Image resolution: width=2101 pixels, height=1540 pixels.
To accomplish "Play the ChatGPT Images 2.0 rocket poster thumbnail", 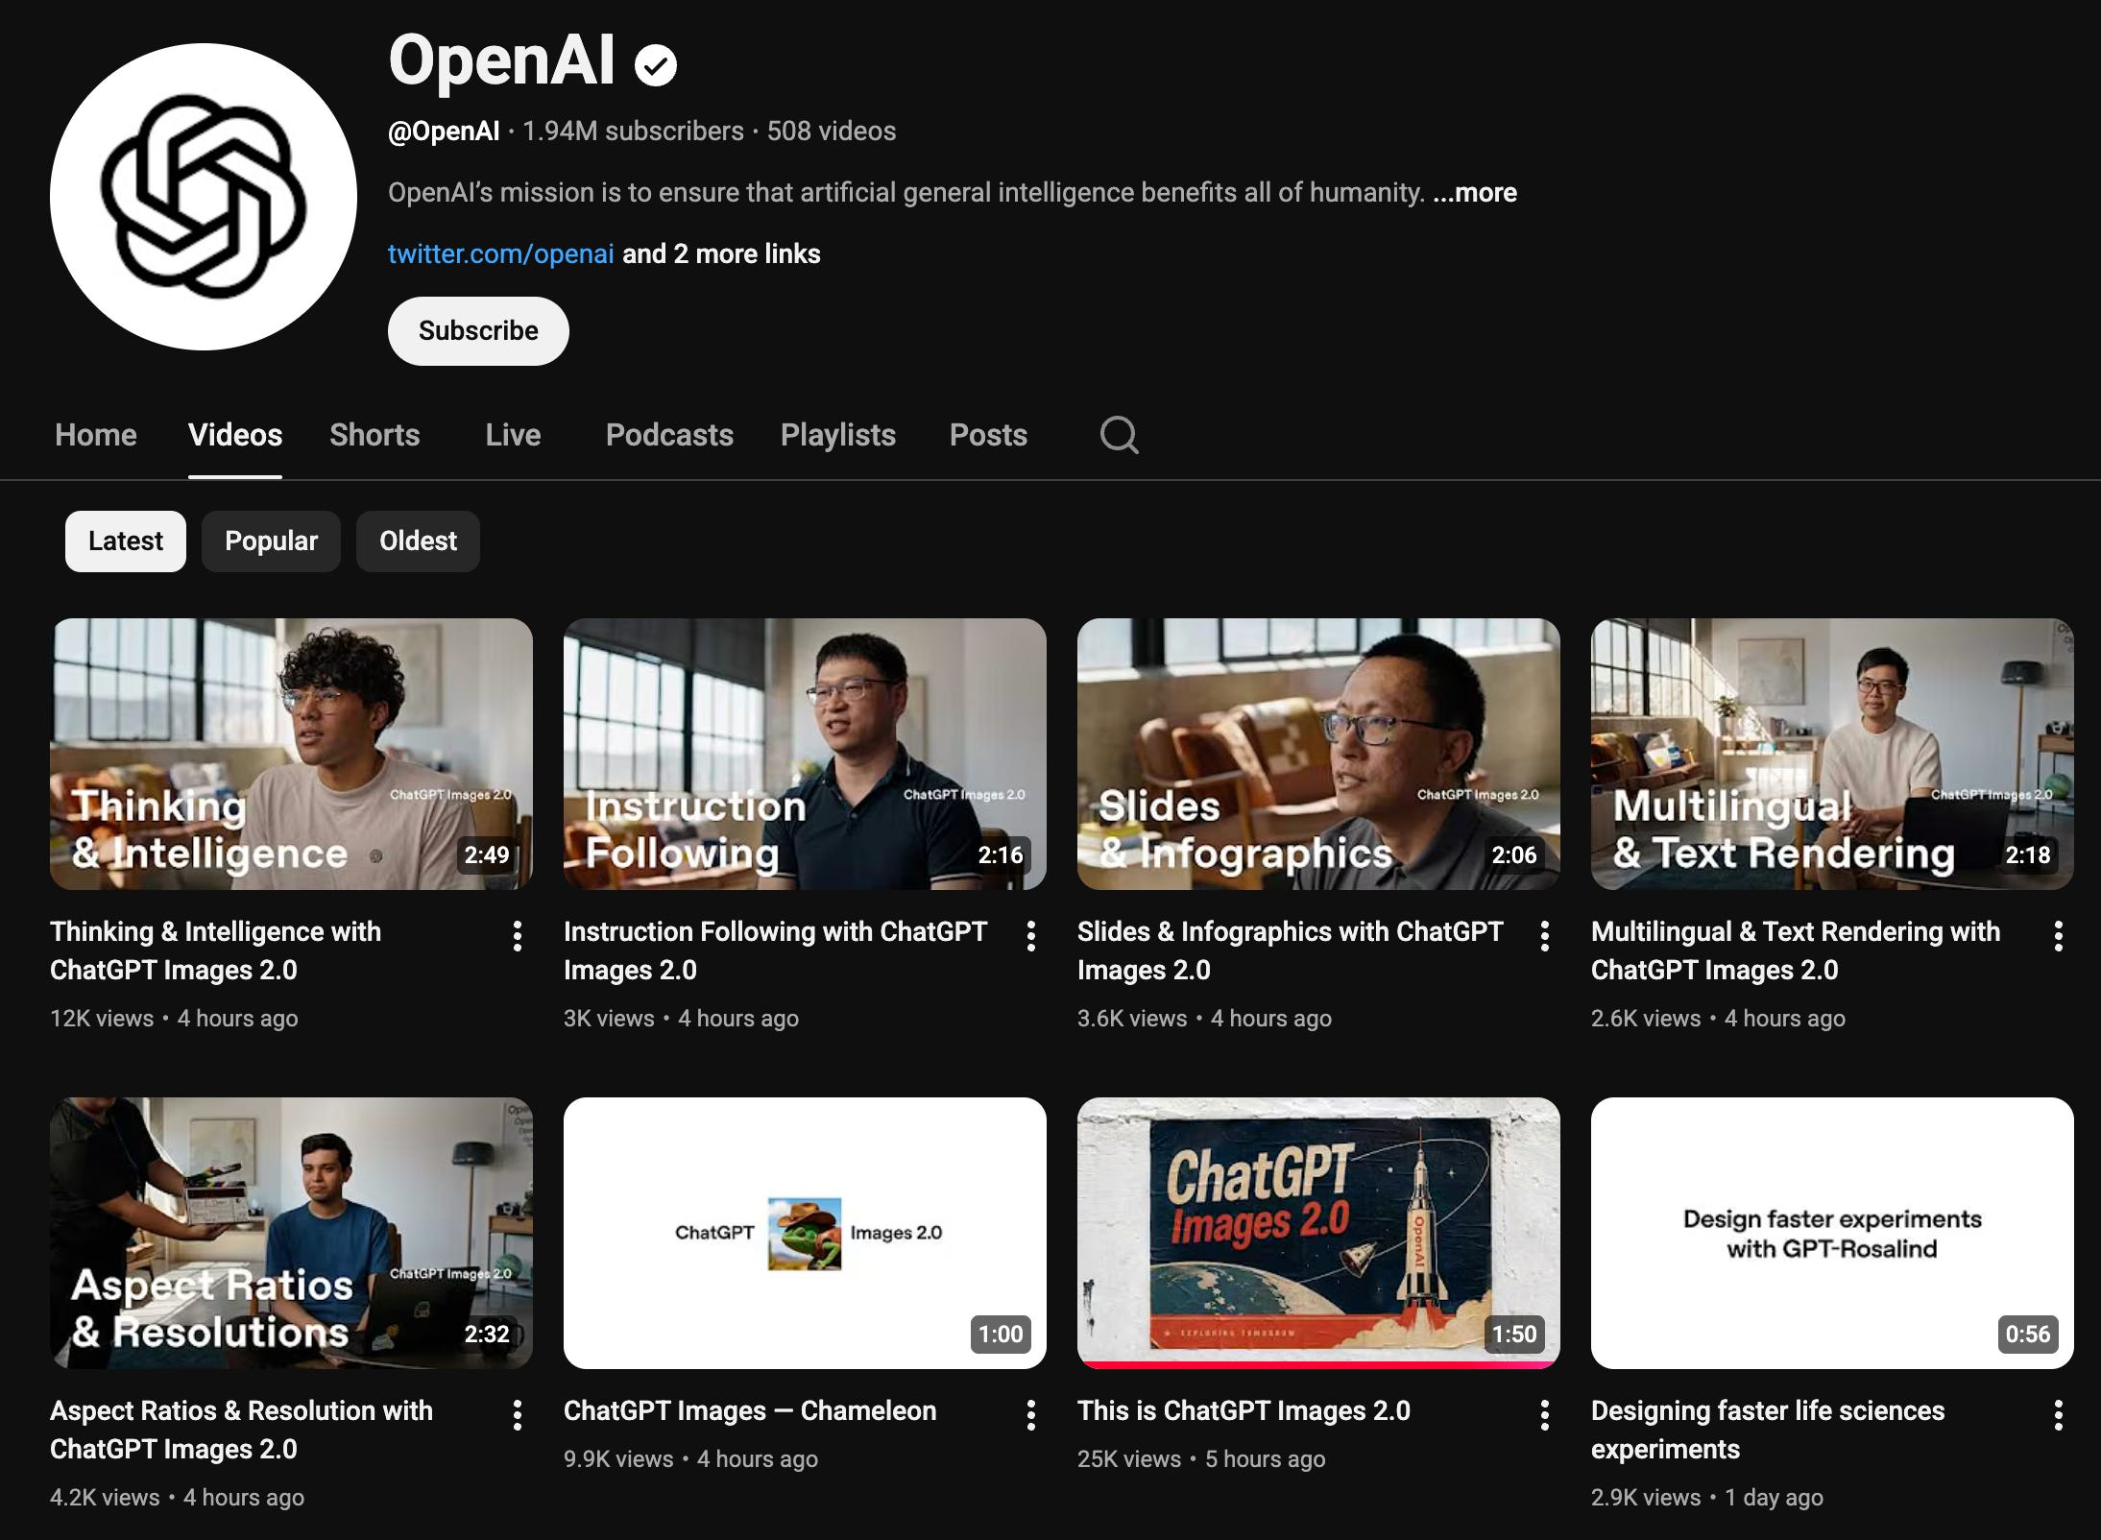I will pyautogui.click(x=1318, y=1232).
